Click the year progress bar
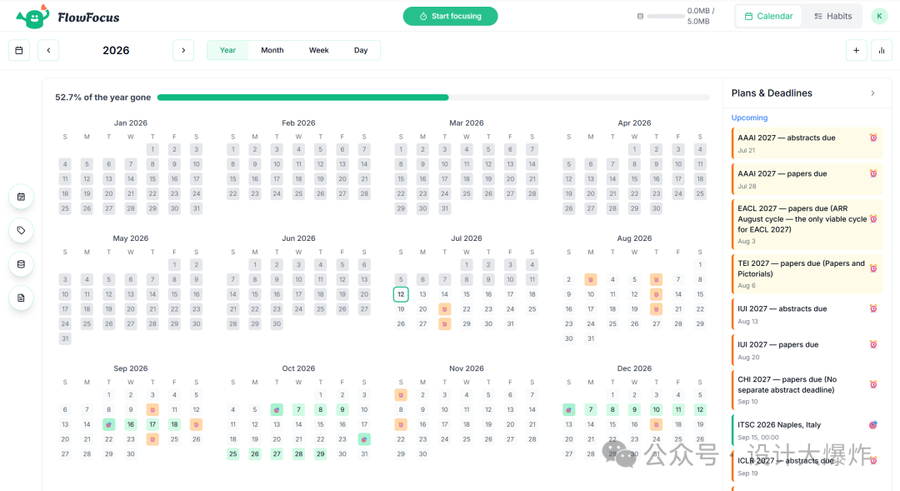900x491 pixels. [x=433, y=98]
